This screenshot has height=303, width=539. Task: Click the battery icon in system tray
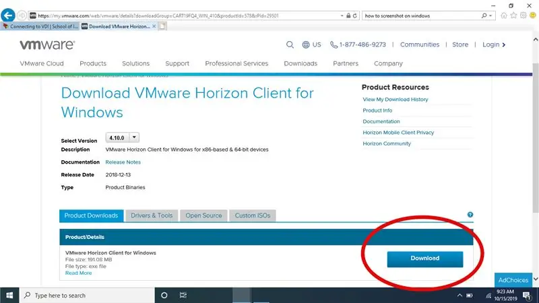469,296
